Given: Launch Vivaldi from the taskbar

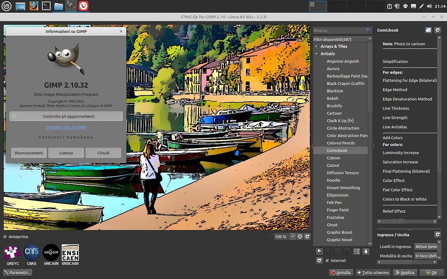Looking at the screenshot, I should click(84, 6).
